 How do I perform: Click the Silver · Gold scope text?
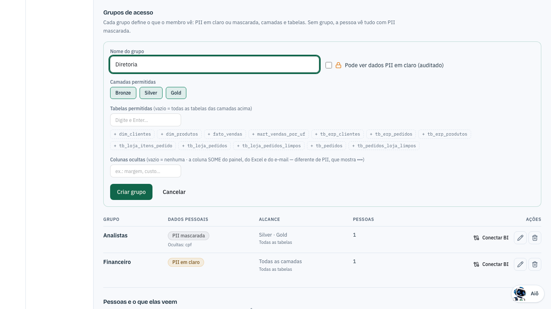click(x=273, y=235)
